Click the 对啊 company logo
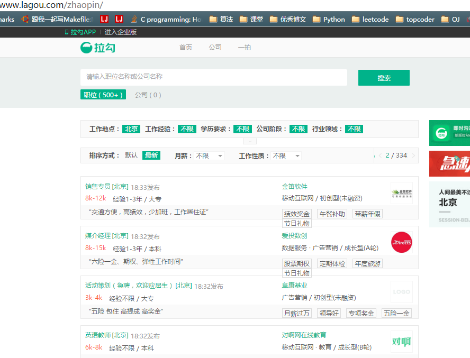The image size is (470, 358). click(402, 342)
